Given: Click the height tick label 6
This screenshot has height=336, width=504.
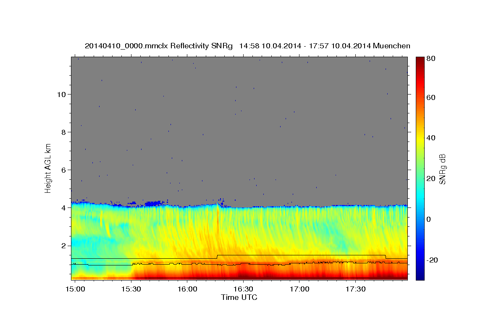Looking at the screenshot, I should tap(64, 170).
